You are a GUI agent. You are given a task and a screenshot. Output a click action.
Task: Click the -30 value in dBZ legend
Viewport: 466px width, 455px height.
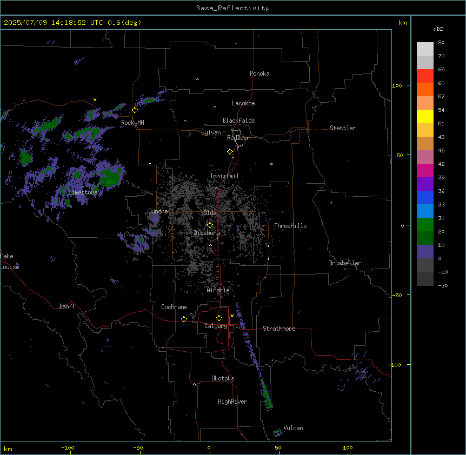click(443, 285)
